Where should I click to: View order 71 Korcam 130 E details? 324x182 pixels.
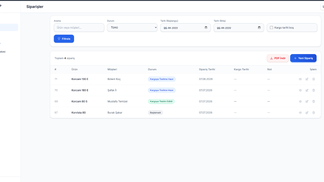pyautogui.click(x=300, y=79)
